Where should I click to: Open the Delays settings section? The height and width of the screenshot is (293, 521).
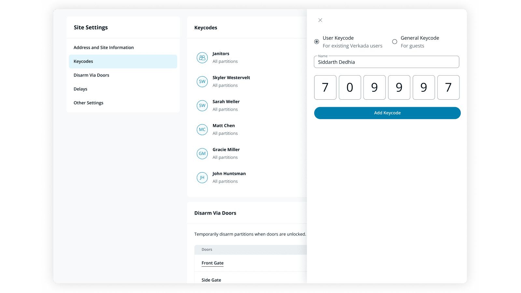80,89
